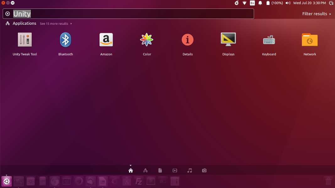Launch Chrome from the launcher
Viewport: 335px width, 188px height.
click(55, 181)
